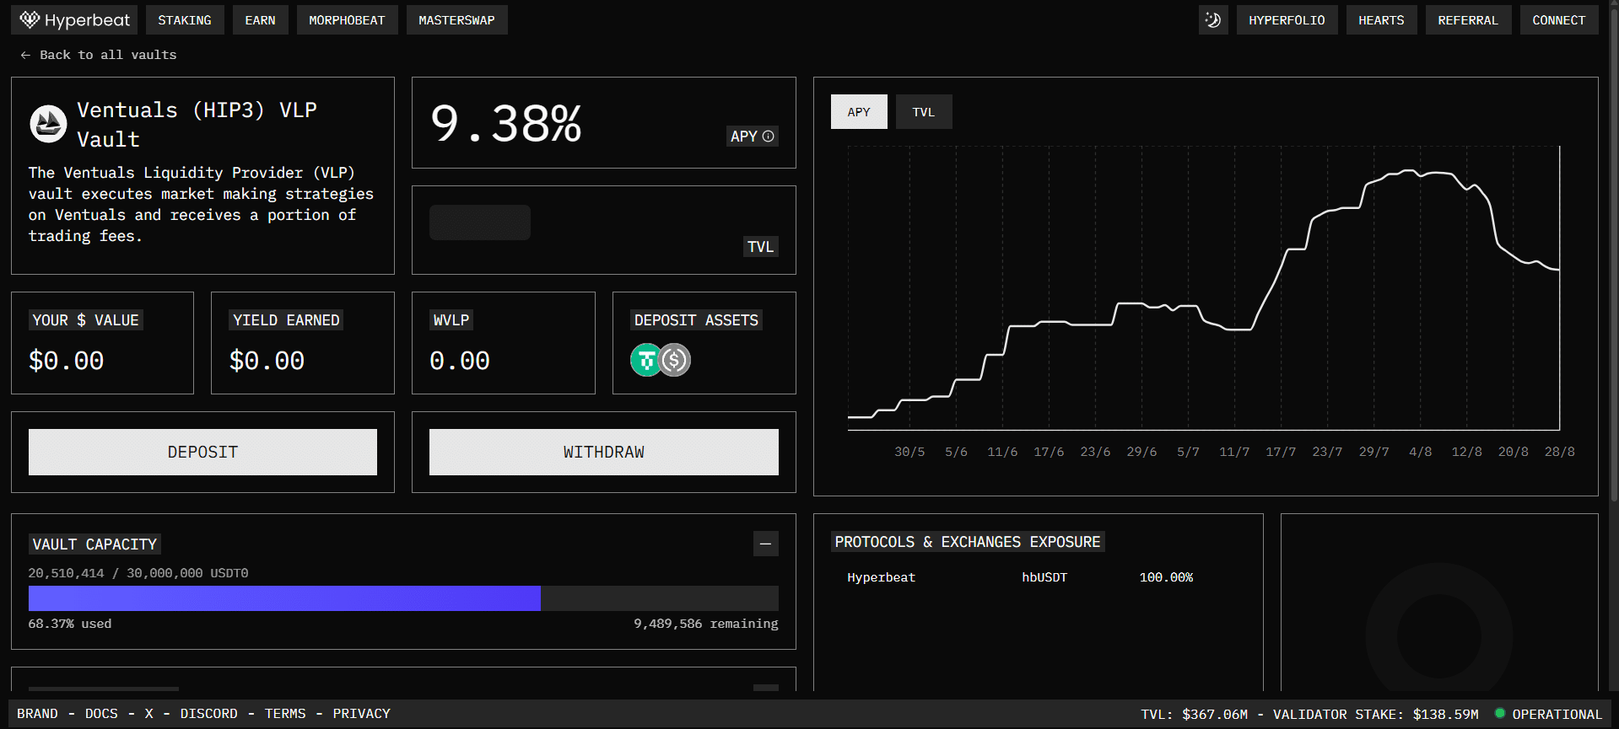Open the Hyperbeat home logo
Screen dimensions: 1619x729
click(x=74, y=20)
